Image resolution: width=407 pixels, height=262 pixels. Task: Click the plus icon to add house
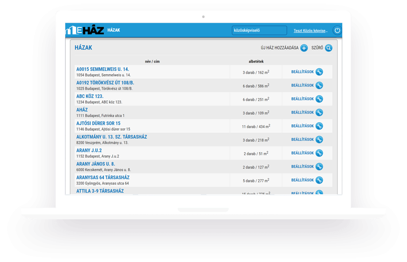click(304, 48)
